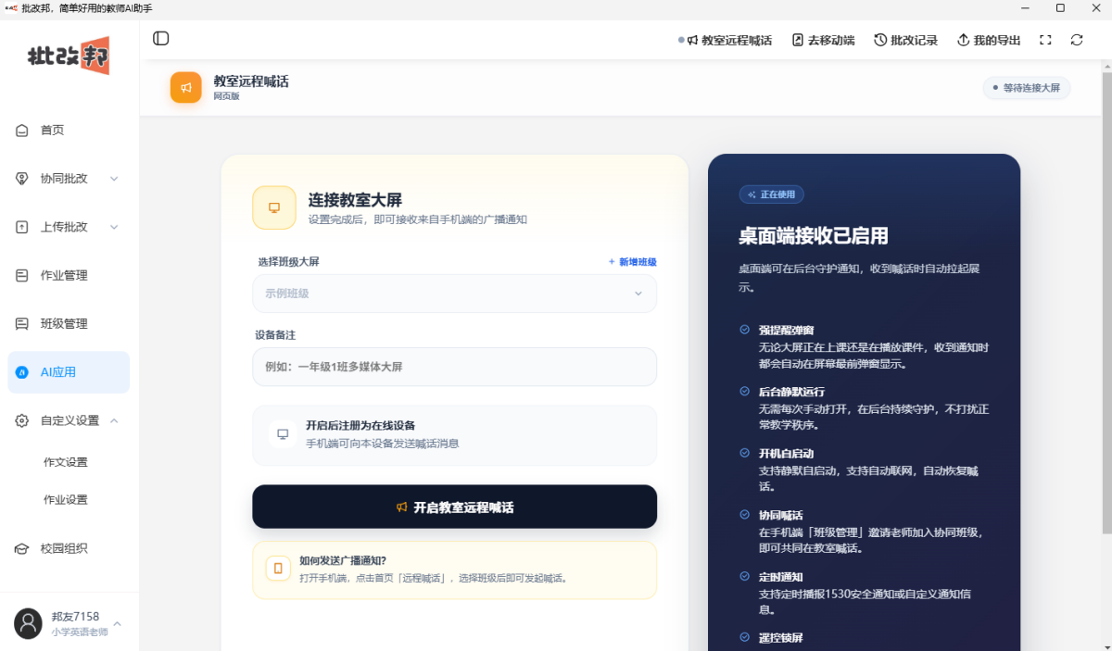Screen dimensions: 1112x651
Task: Click monitor icon in 开启后注册为在线设备 card
Action: (284, 433)
